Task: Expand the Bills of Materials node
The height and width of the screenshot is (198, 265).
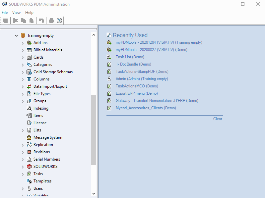Action: click(x=23, y=50)
